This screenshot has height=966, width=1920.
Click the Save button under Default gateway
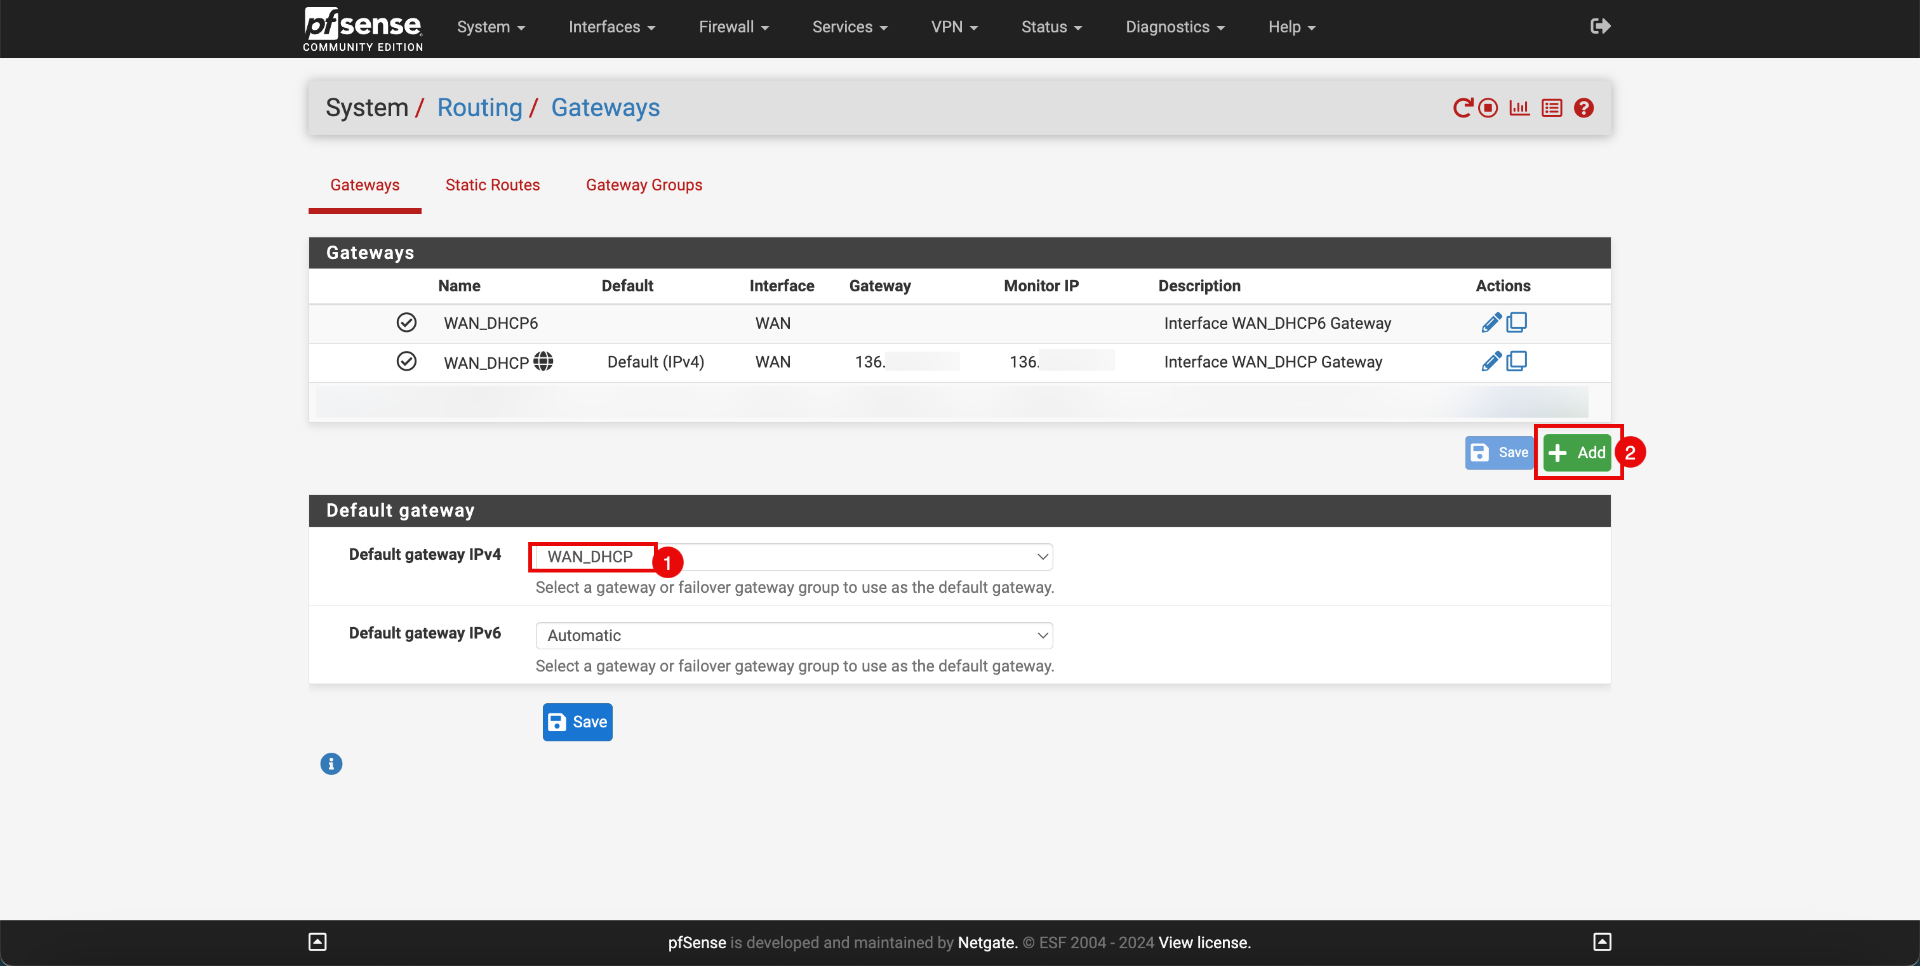577,722
